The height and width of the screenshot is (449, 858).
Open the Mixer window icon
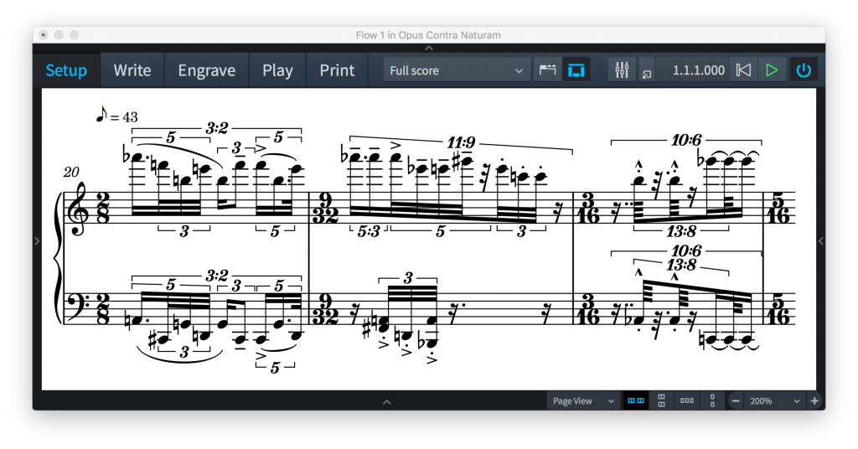point(622,70)
